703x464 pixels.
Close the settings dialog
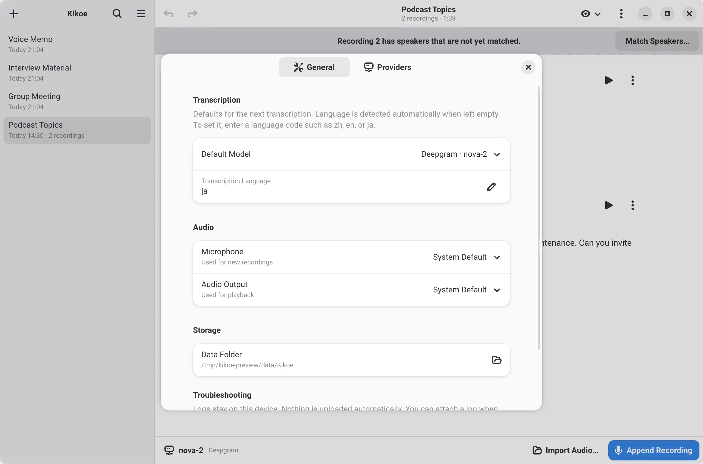click(x=528, y=67)
